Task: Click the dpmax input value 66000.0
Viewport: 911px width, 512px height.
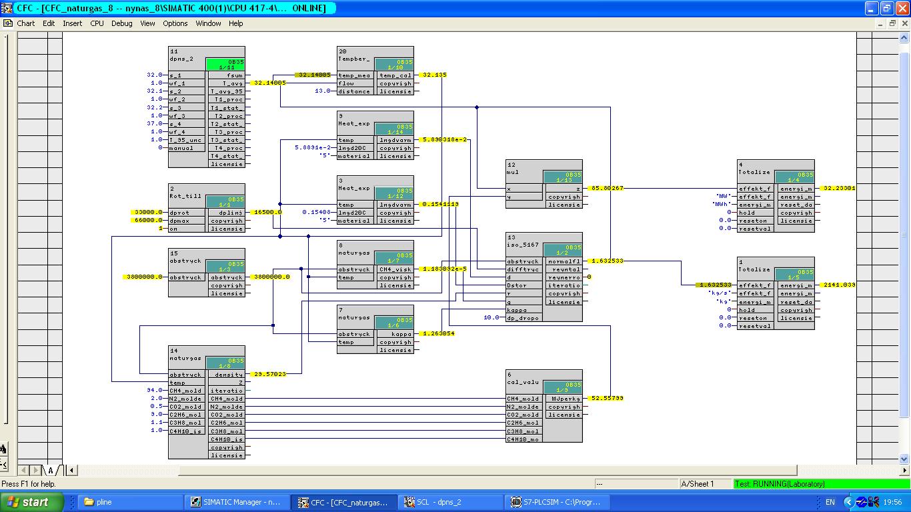Action: click(x=147, y=220)
